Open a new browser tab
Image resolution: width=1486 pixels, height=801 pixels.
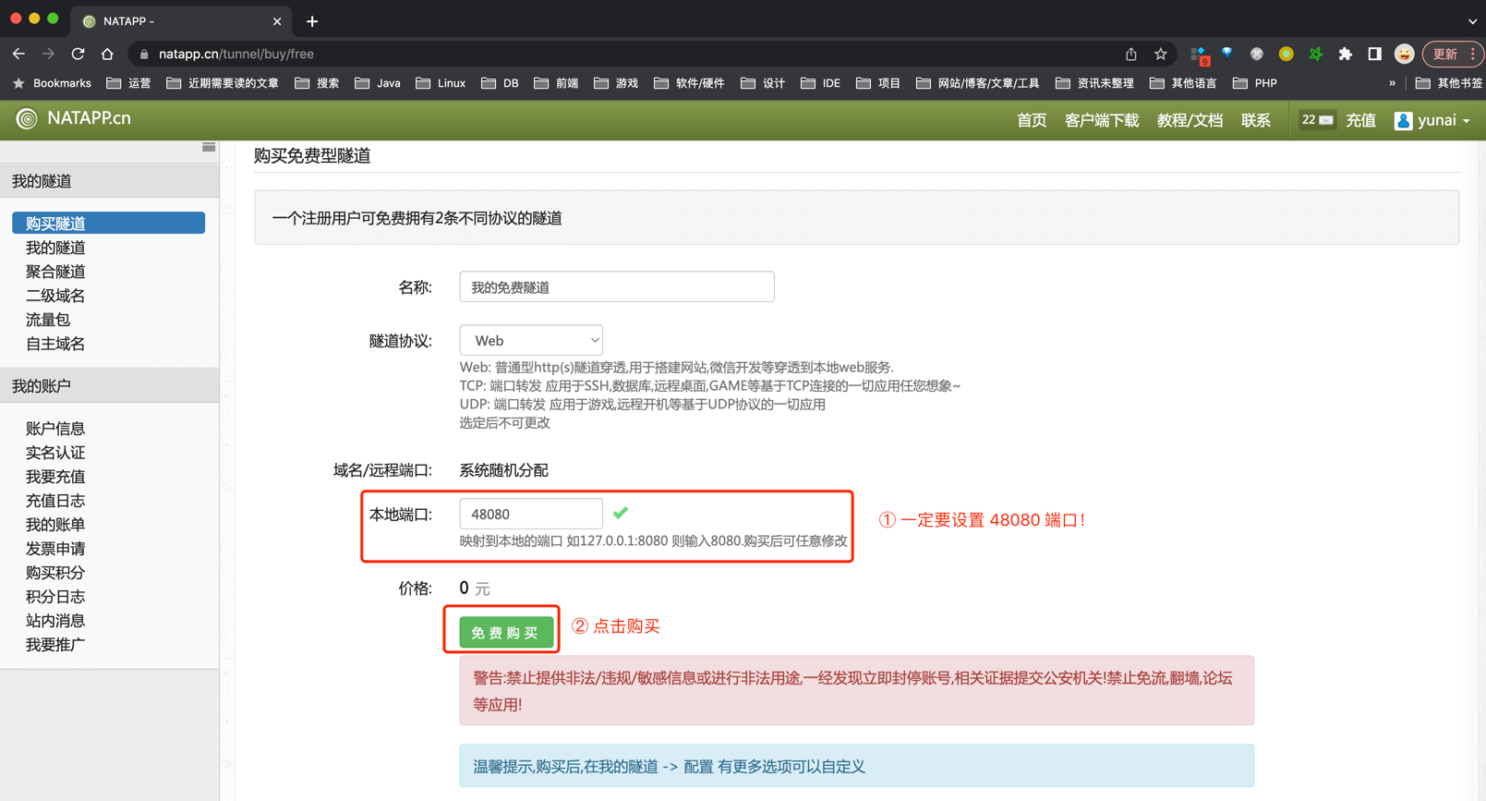tap(312, 20)
